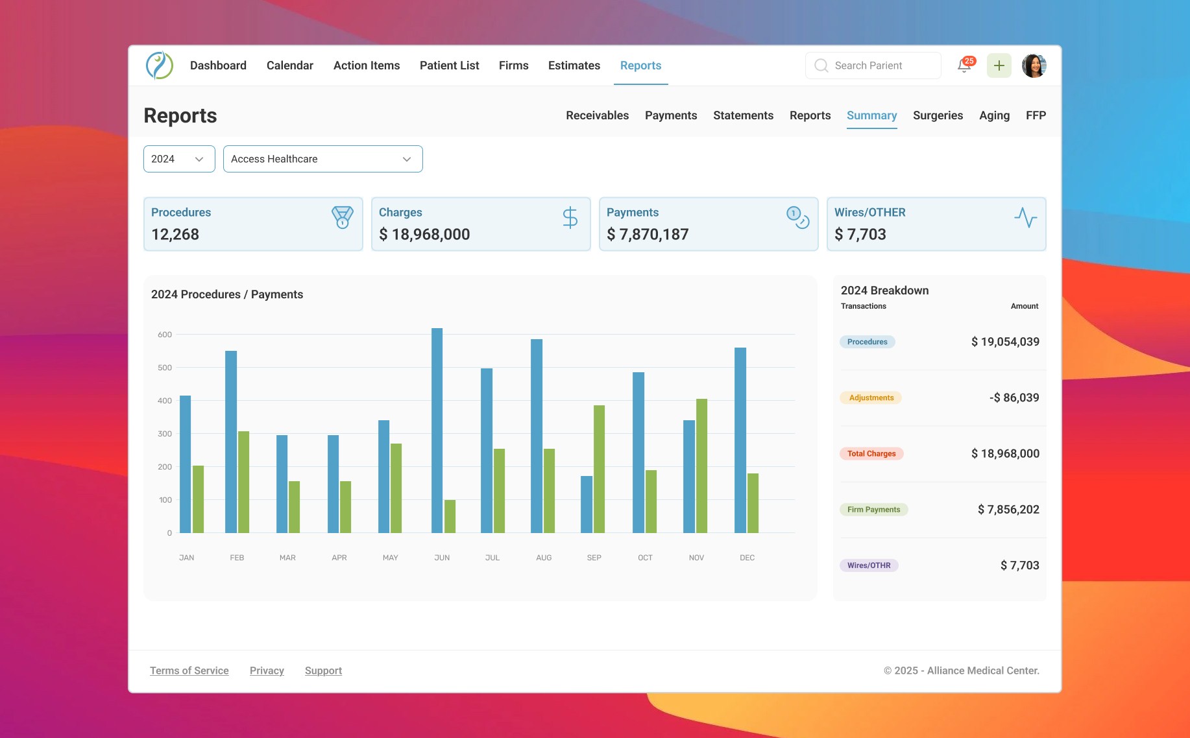Viewport: 1190px width, 738px height.
Task: Click the green NOV payments bar
Action: (x=701, y=466)
